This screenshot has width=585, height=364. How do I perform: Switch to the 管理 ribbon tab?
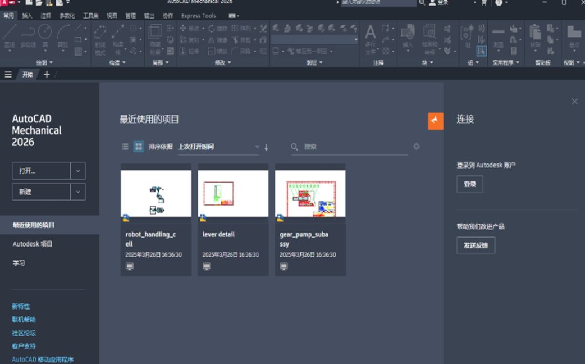[131, 16]
